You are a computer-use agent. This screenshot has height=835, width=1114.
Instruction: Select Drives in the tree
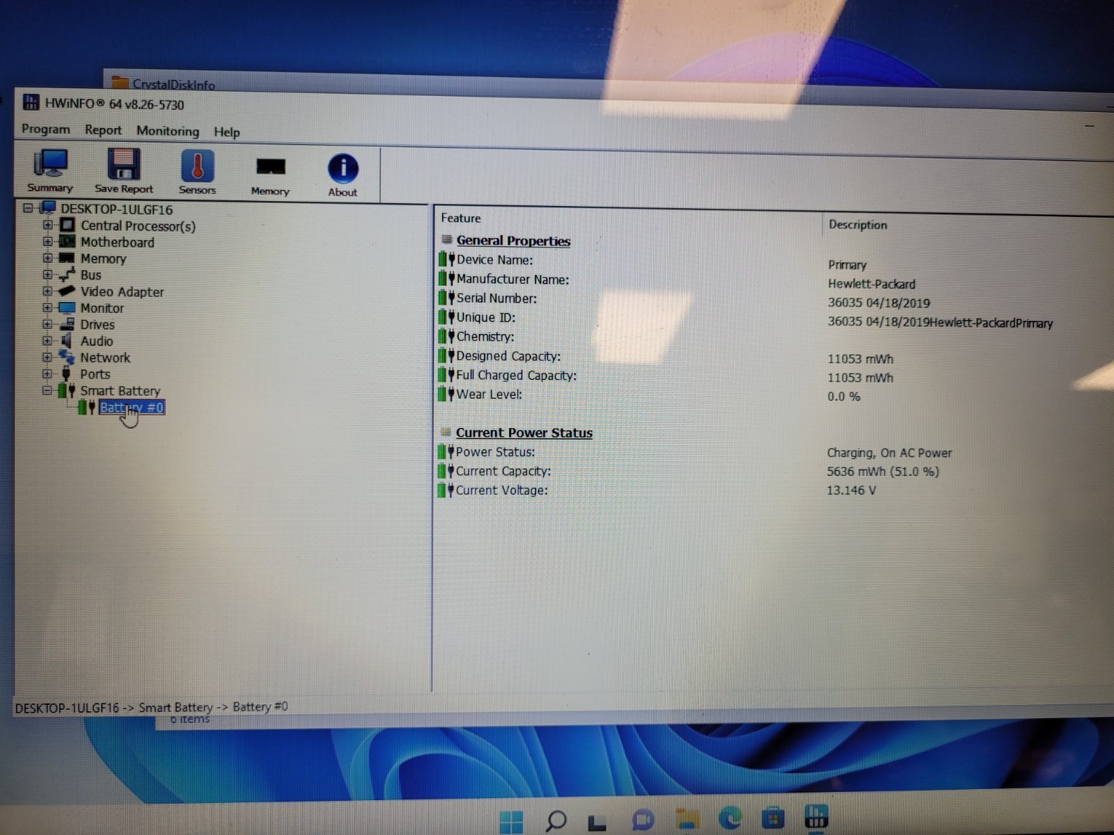pos(97,325)
